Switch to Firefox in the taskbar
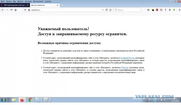 pos(22,100)
